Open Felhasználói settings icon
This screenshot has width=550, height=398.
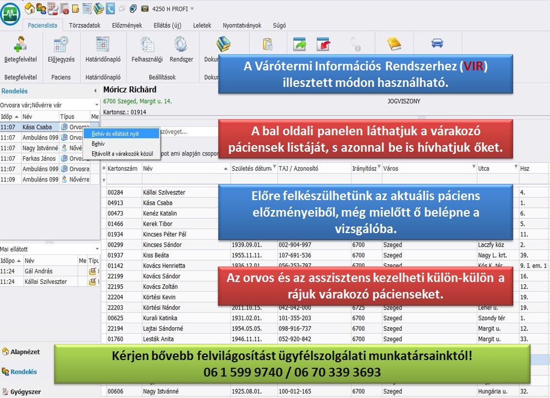click(x=147, y=45)
